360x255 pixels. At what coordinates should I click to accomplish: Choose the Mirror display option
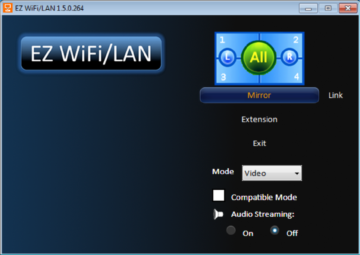259,95
